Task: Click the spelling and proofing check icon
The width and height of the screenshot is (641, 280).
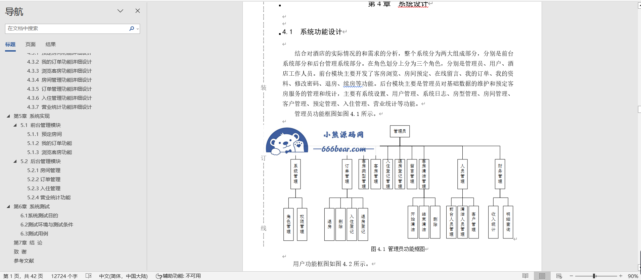Action: (89, 276)
